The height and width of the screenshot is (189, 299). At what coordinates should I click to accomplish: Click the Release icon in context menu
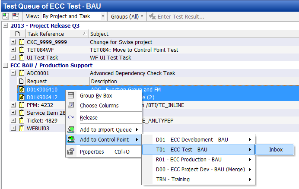click(x=71, y=118)
